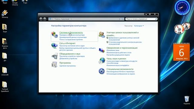Open the Система и безопасность link

(71, 32)
